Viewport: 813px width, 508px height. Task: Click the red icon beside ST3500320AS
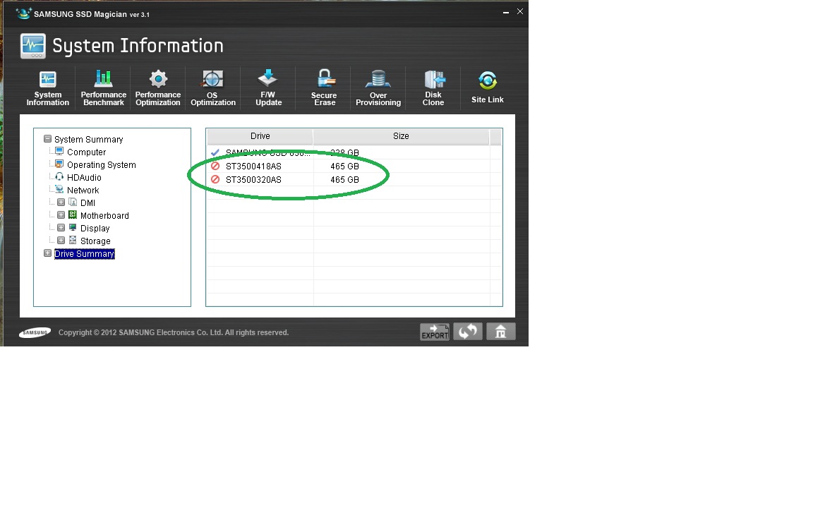[x=215, y=179]
